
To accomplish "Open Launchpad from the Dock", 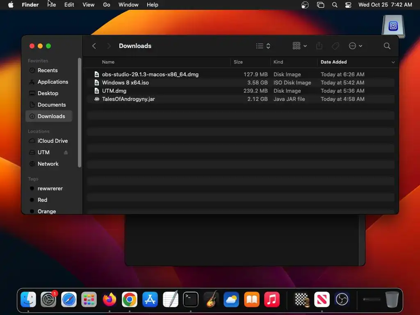I will [x=89, y=299].
